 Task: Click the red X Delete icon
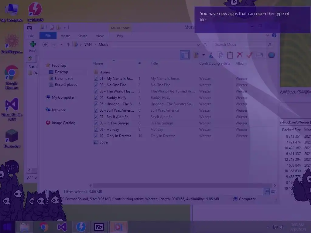(x=240, y=55)
